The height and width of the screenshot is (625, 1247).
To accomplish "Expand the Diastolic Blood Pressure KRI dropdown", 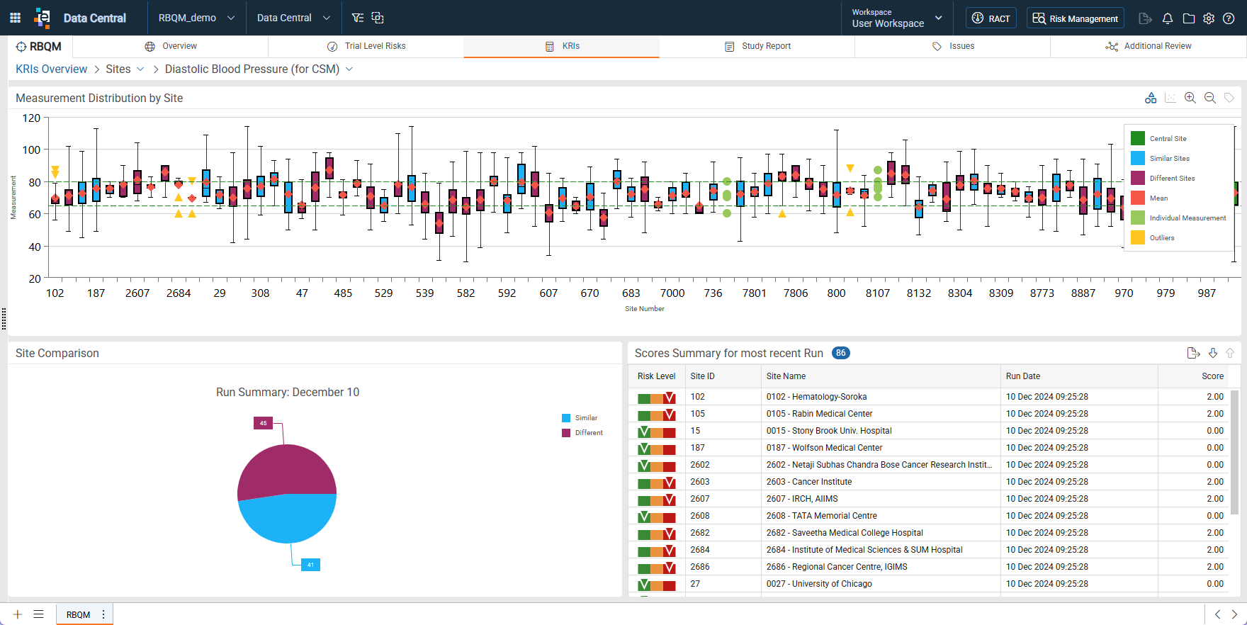I will pyautogui.click(x=349, y=69).
